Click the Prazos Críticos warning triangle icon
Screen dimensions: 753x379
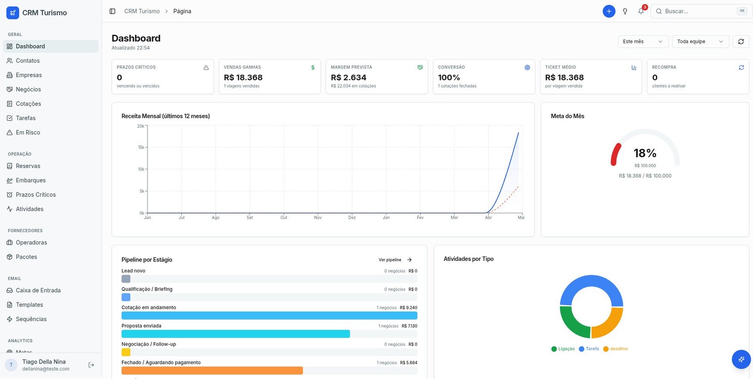pyautogui.click(x=206, y=67)
